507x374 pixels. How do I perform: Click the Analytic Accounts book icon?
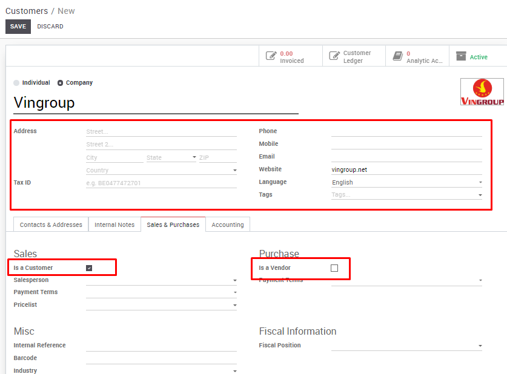[x=398, y=56]
